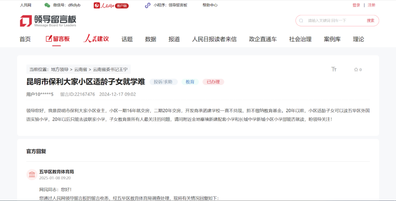This screenshot has width=396, height=201.
Task: Click 云南省 in breadcrumb
Action: tap(81, 69)
